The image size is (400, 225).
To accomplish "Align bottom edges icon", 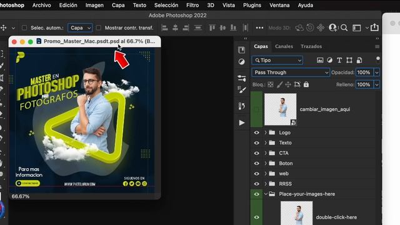I will 233,27.
